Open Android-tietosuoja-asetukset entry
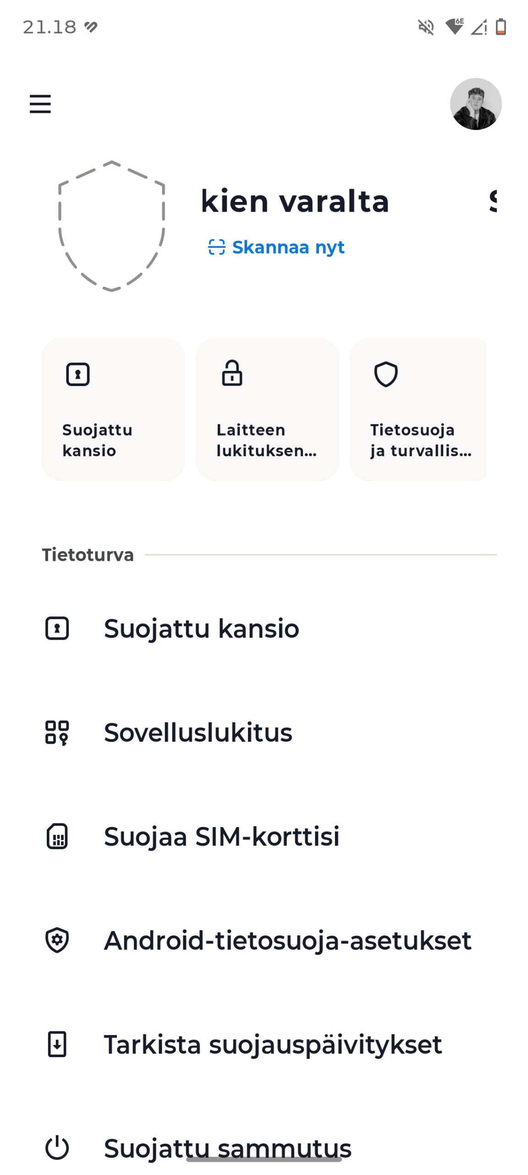Viewport: 528px width, 1175px height. coord(287,940)
